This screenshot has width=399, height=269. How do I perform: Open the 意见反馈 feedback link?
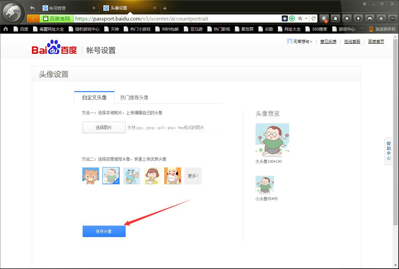[x=328, y=41]
